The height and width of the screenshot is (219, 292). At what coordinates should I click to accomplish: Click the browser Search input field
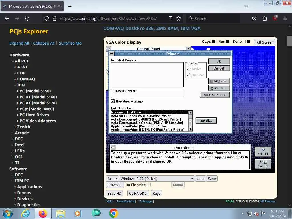[213, 19]
